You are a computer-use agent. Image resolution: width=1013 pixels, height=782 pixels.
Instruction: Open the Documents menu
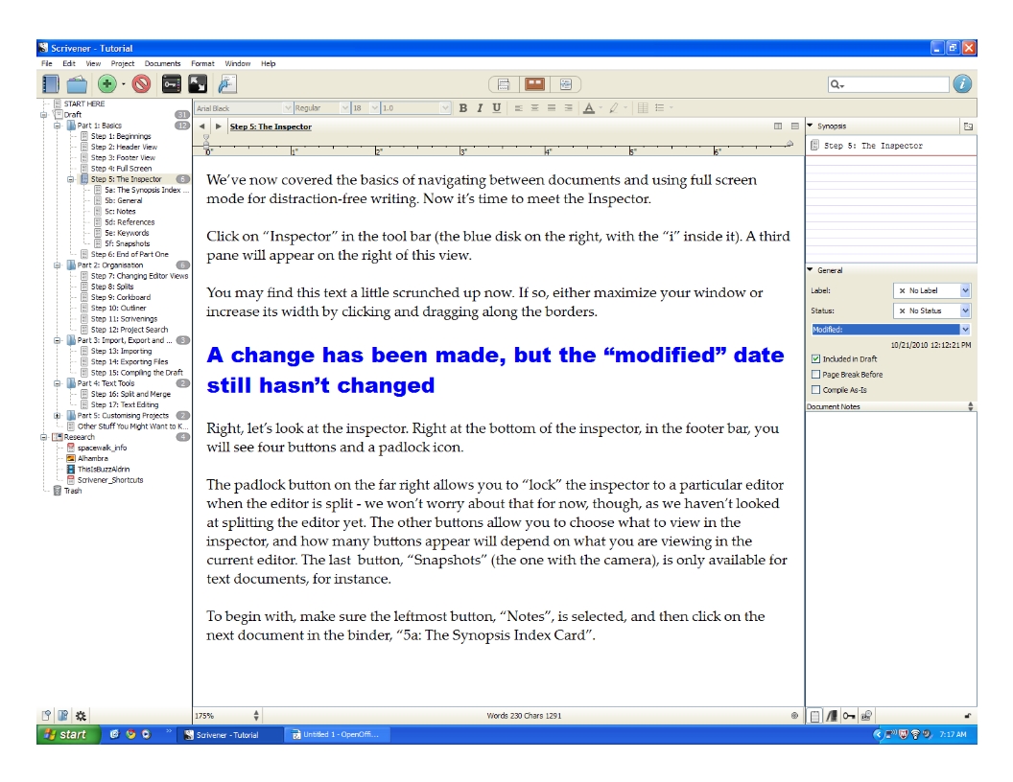(x=162, y=63)
